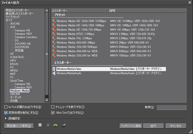Click the tree scrollbar up arrow
Screen dimensions: 193x134
[47, 11]
